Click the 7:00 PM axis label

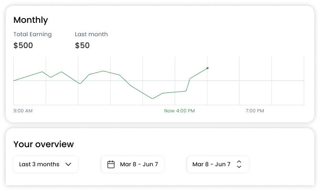255,111
